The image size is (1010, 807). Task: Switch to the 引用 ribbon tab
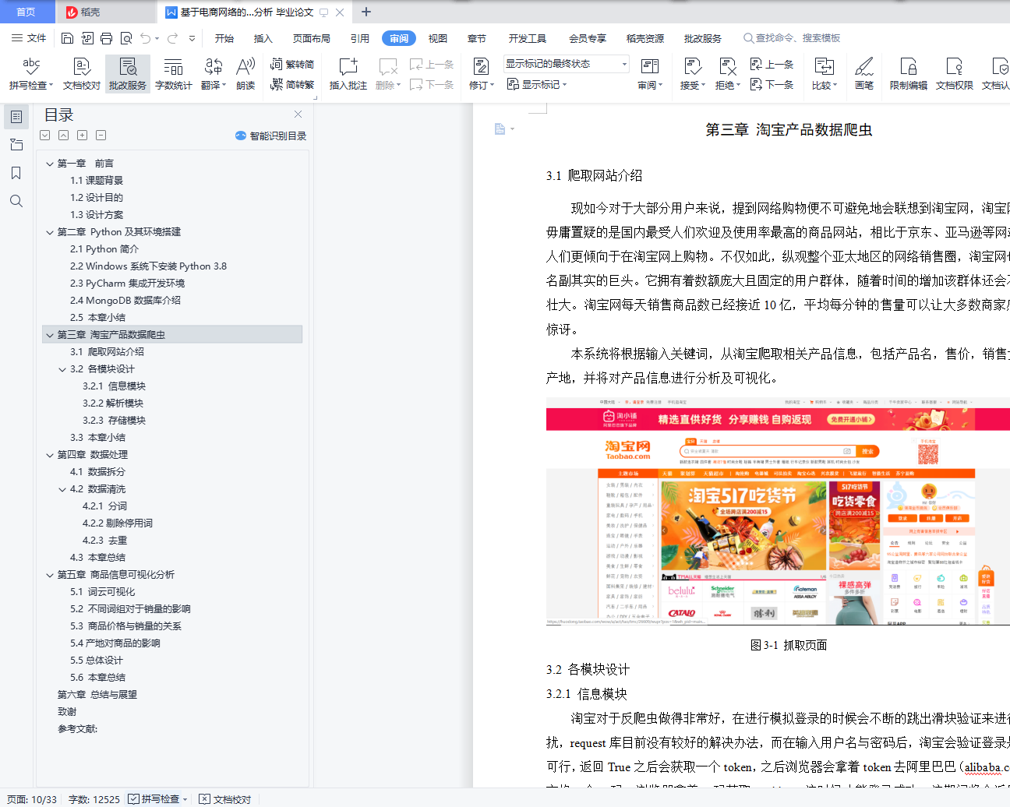pos(360,38)
